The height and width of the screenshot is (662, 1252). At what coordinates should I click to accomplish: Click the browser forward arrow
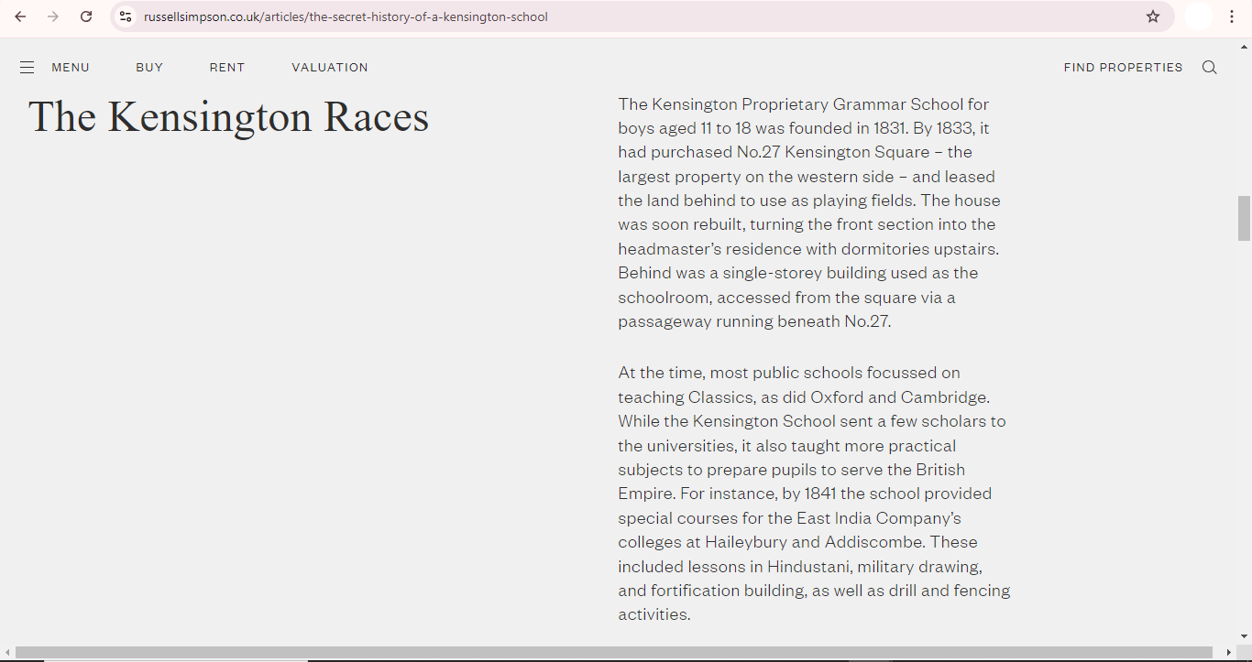coord(53,16)
